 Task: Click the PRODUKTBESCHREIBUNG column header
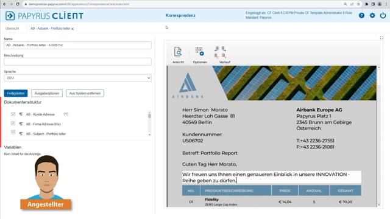[x=236, y=190]
